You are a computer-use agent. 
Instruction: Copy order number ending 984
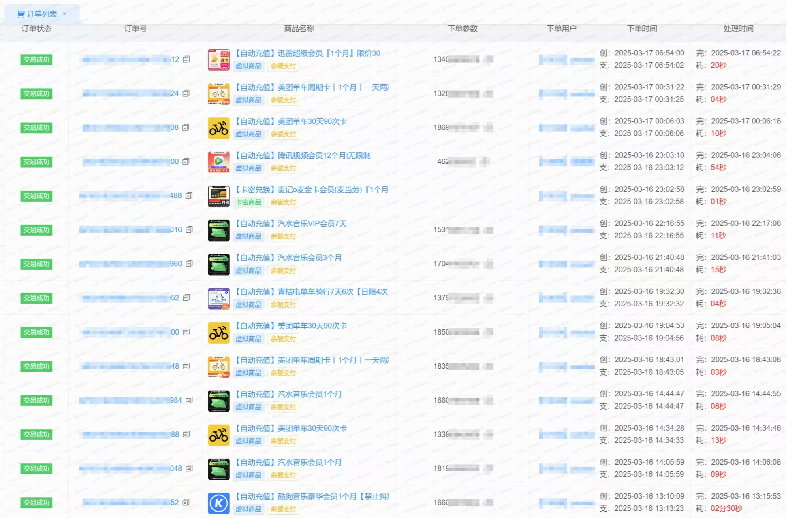189,400
